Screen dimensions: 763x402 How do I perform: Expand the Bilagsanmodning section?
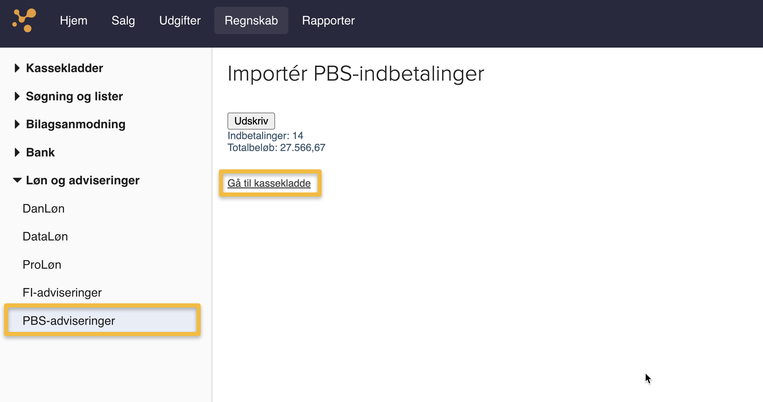75,124
